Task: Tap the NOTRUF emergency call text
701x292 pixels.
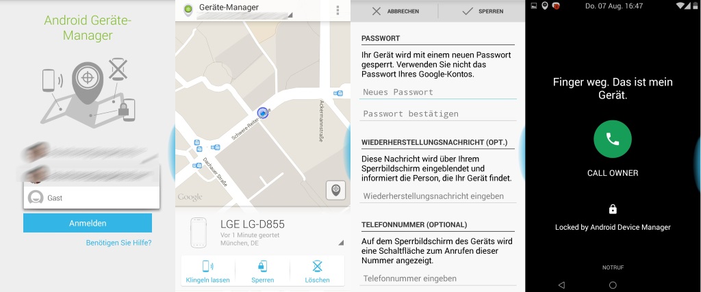Action: (x=613, y=267)
